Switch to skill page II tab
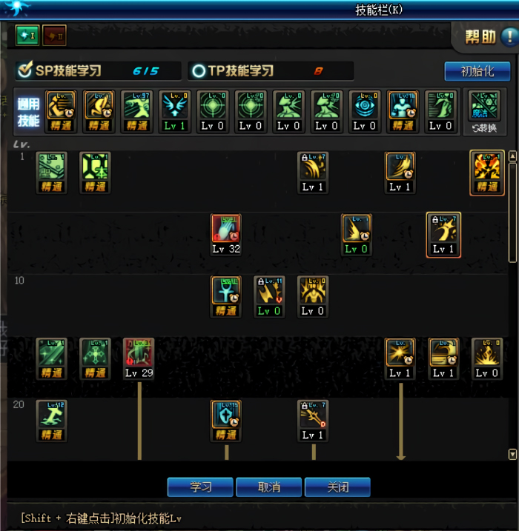The image size is (519, 531). (x=54, y=36)
